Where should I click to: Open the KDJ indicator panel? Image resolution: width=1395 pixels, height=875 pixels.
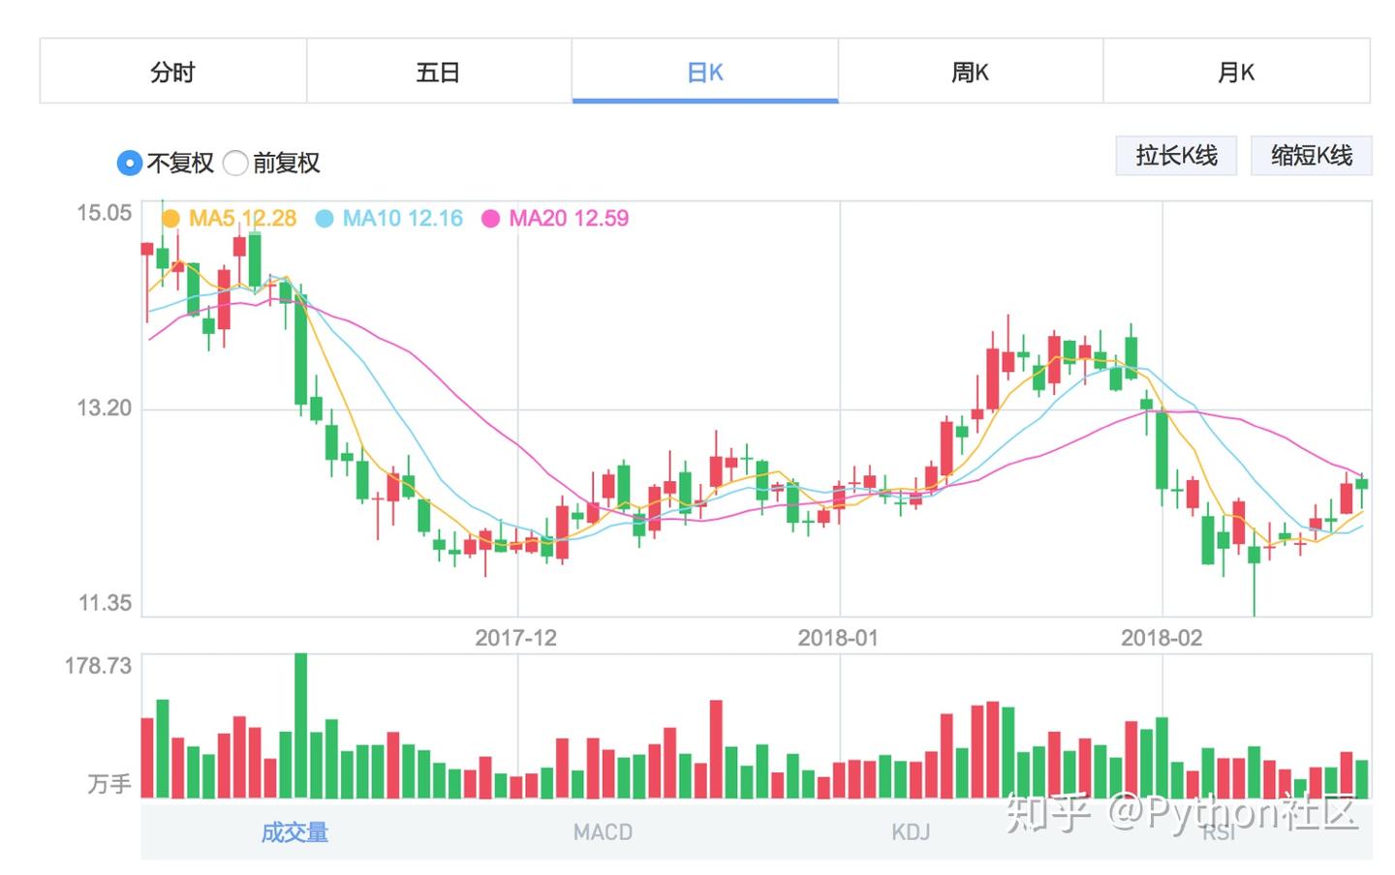(910, 831)
